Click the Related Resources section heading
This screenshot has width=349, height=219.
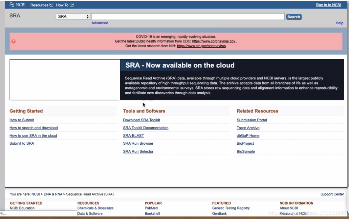(257, 111)
